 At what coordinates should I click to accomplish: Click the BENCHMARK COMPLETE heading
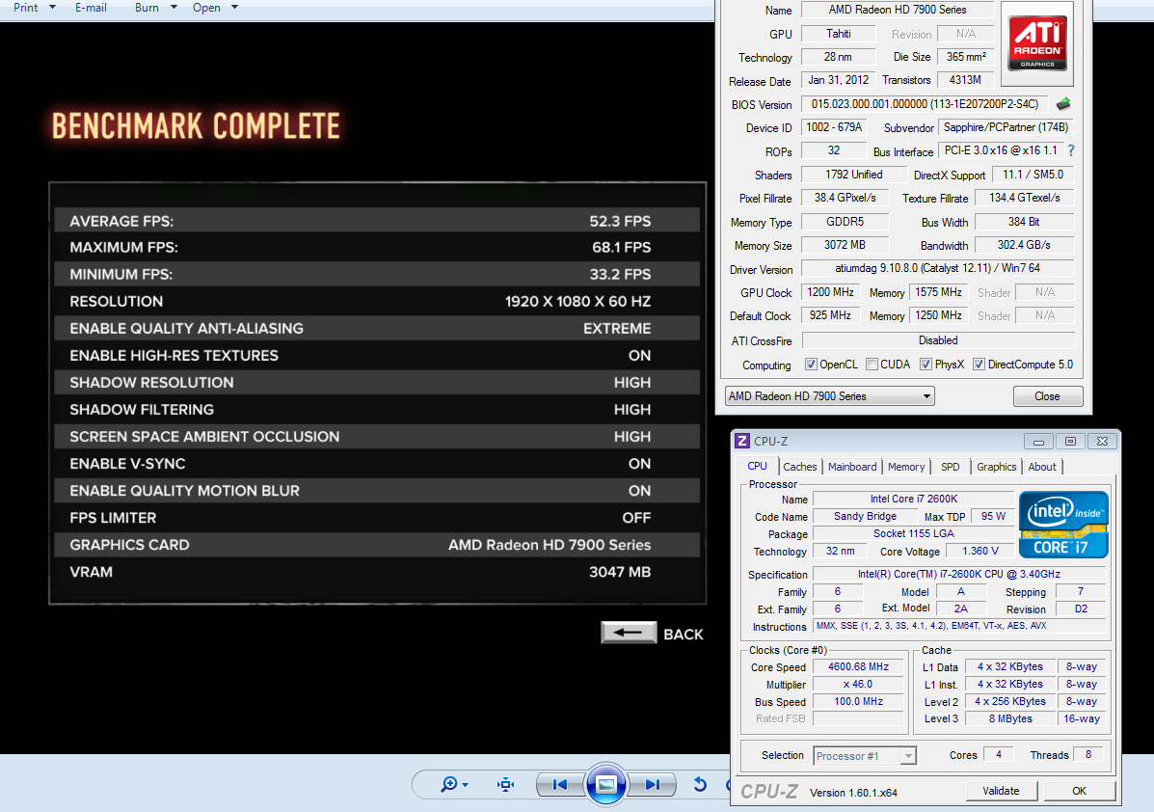point(196,126)
